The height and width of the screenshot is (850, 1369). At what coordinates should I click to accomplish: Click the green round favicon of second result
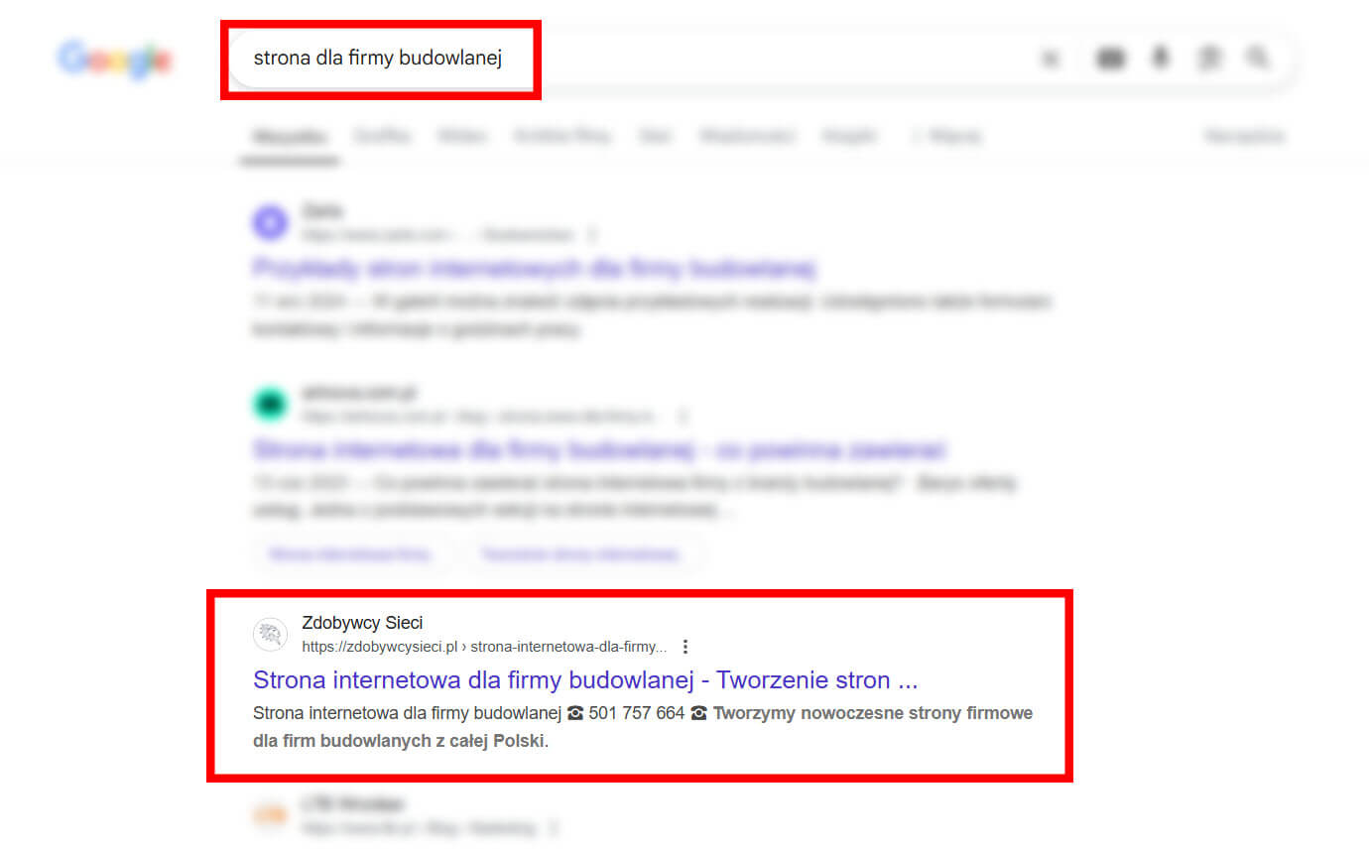(x=270, y=404)
